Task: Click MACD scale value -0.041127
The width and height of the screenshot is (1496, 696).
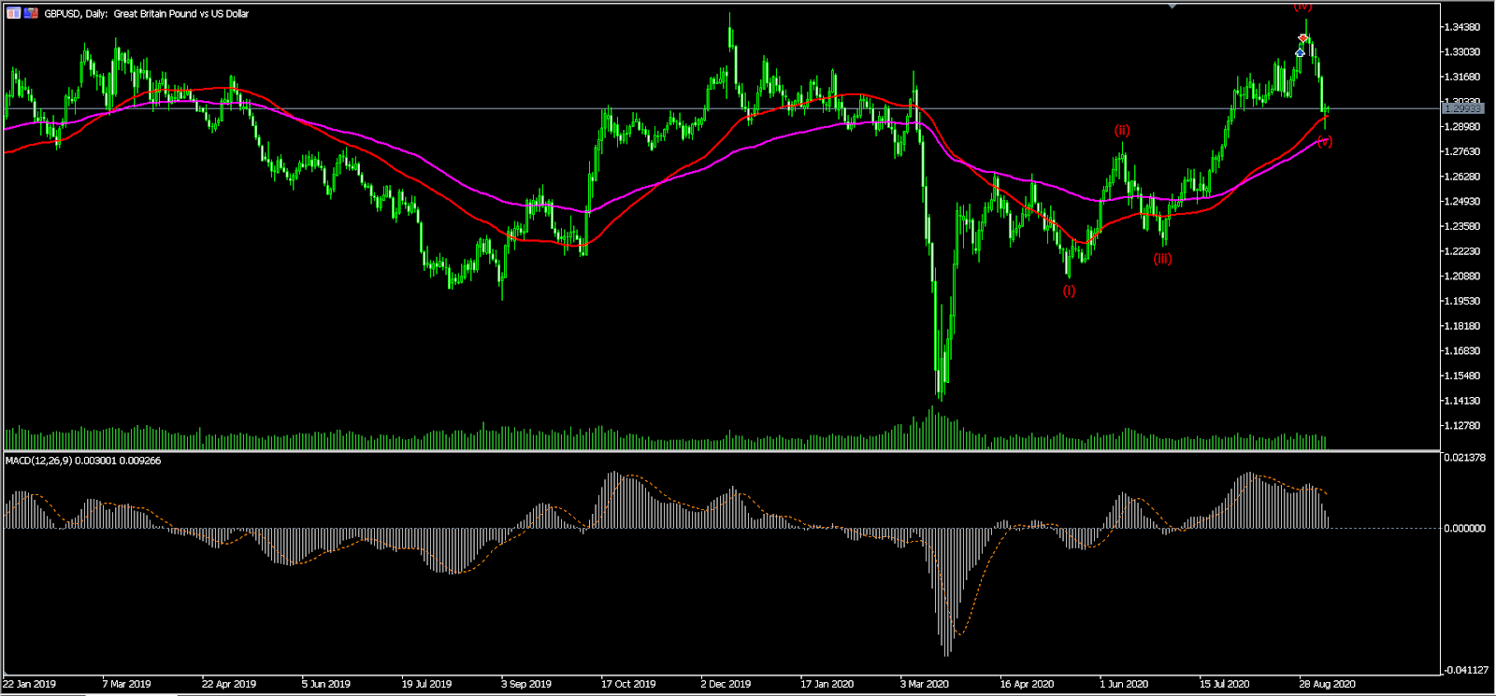Action: 1464,670
